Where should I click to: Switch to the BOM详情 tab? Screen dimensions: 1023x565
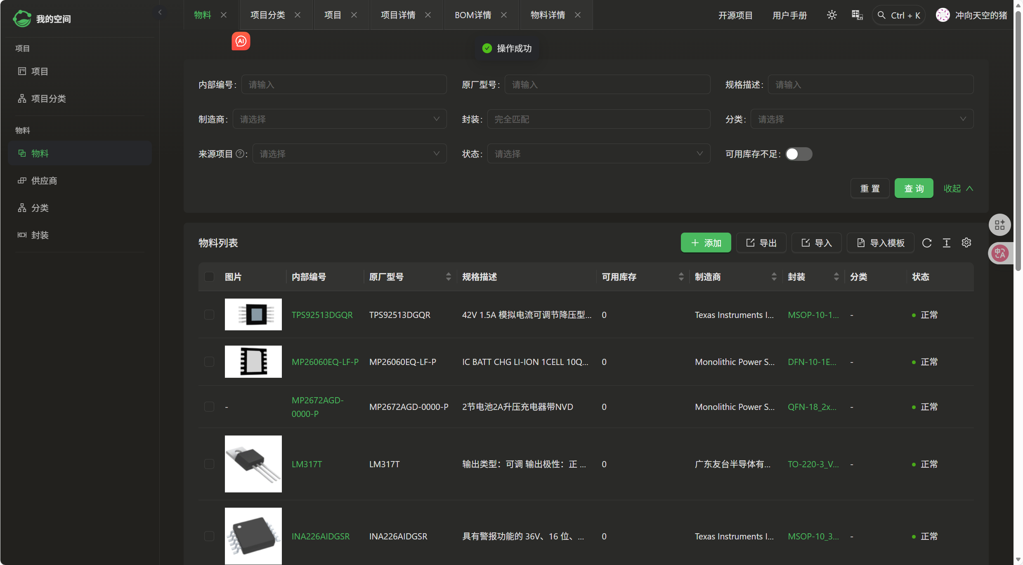pyautogui.click(x=473, y=15)
